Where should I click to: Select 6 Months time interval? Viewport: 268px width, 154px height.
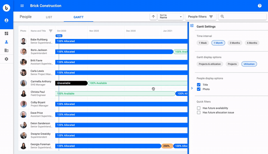[252, 43]
